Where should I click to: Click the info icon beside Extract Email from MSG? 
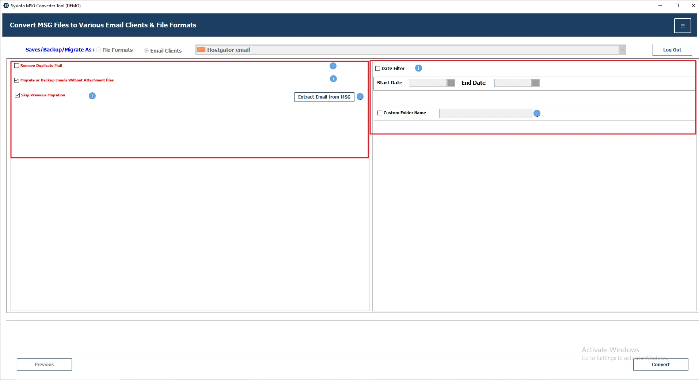tap(360, 97)
